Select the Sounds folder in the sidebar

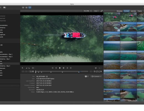coord(2,37)
